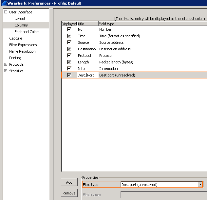The width and height of the screenshot is (207, 200).
Task: Select the 'Length' title cell
Action: pyautogui.click(x=84, y=62)
